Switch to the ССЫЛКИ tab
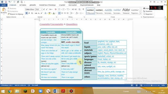 (62, 5)
